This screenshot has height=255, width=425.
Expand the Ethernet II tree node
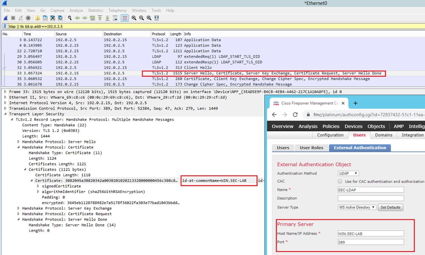(6, 97)
